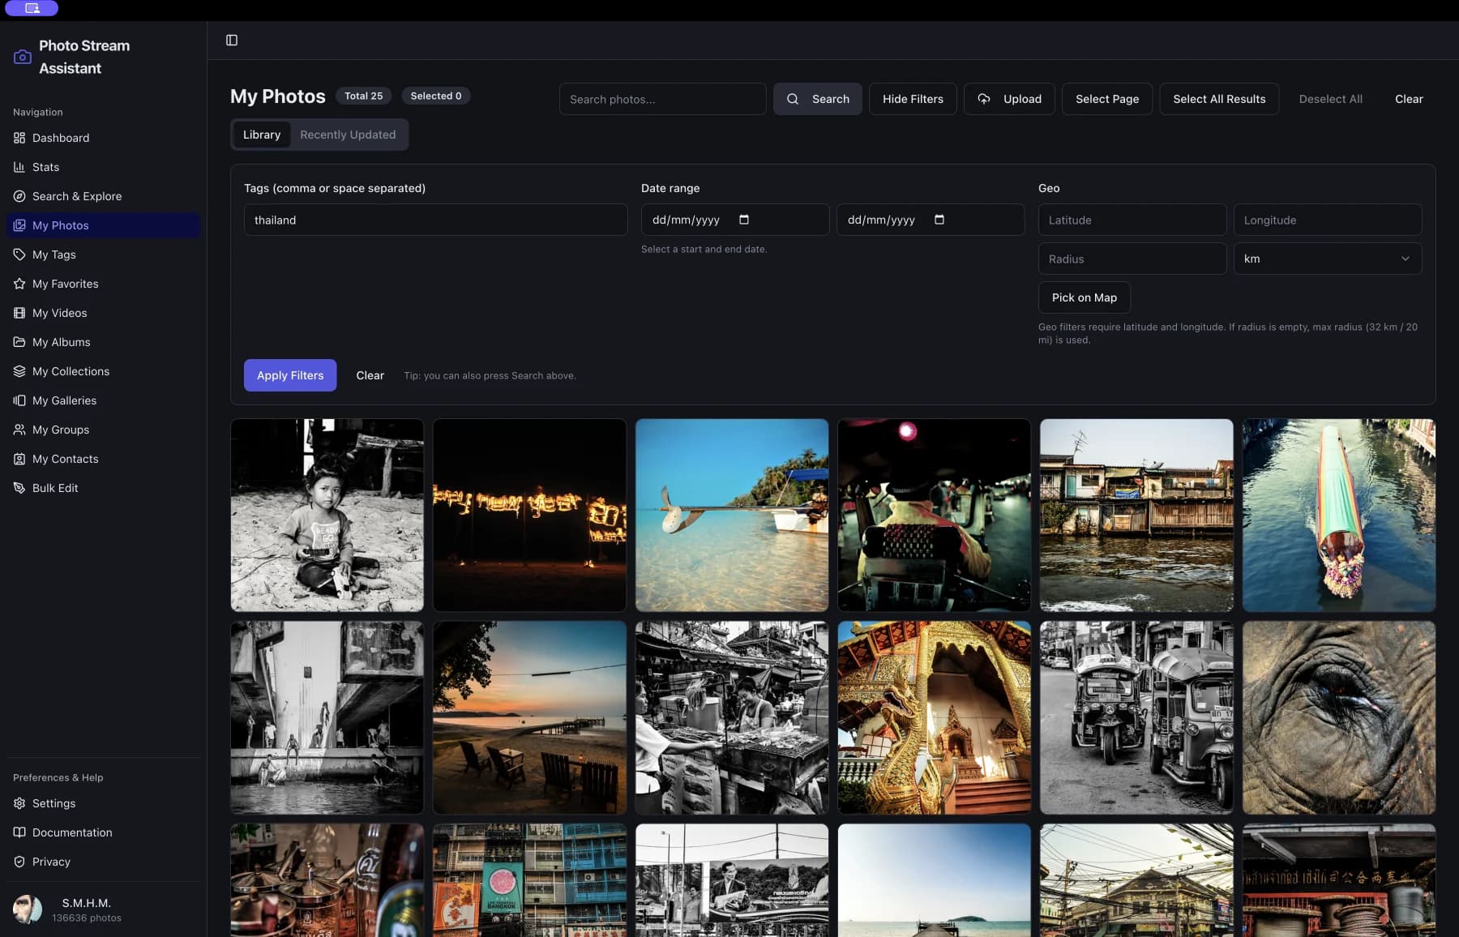The width and height of the screenshot is (1459, 937).
Task: Open My Collections
Action: pyautogui.click(x=71, y=371)
